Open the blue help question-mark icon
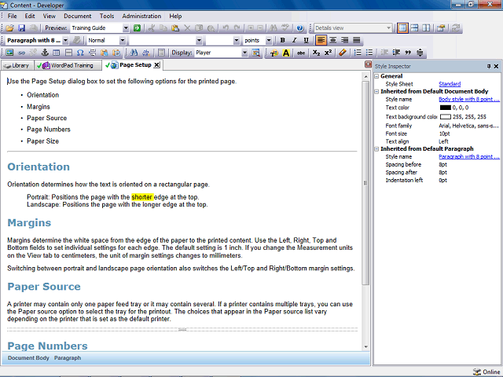 (300, 28)
